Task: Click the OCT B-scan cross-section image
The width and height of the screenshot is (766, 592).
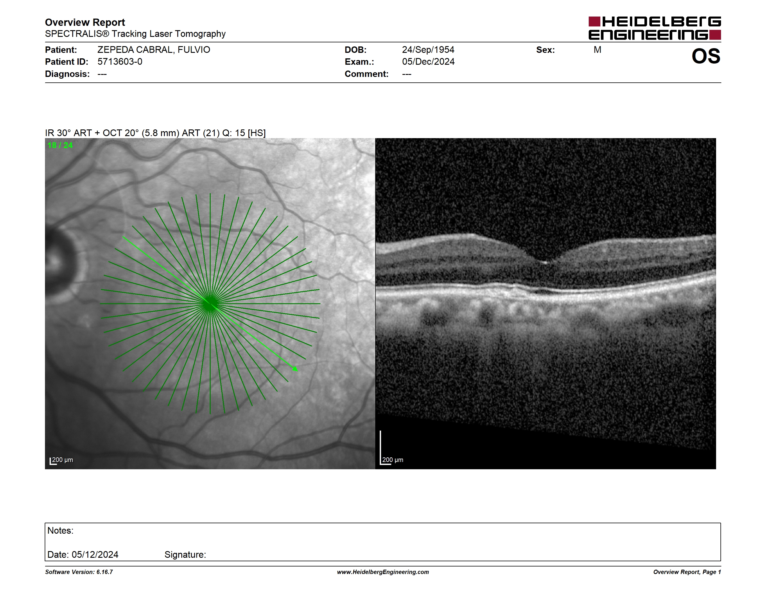Action: pos(545,303)
